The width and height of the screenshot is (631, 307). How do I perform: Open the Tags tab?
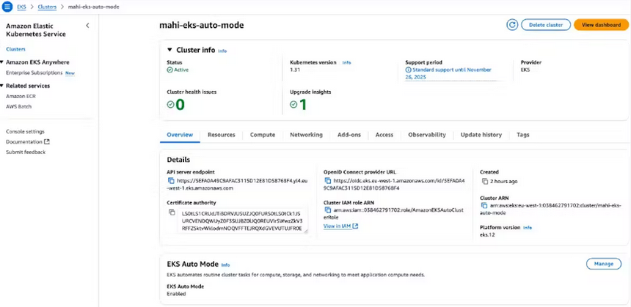click(522, 135)
